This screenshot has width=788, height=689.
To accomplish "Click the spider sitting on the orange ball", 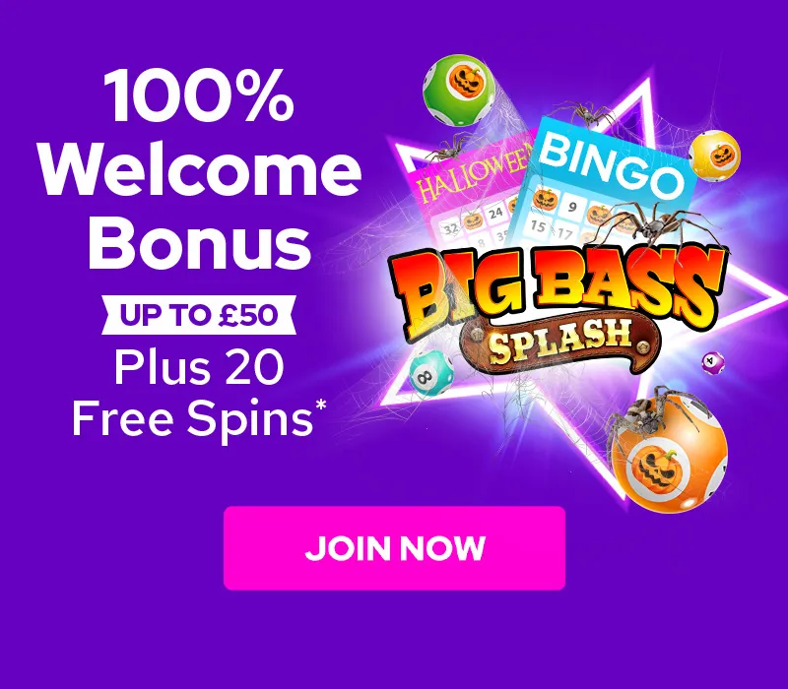I will pyautogui.click(x=648, y=413).
